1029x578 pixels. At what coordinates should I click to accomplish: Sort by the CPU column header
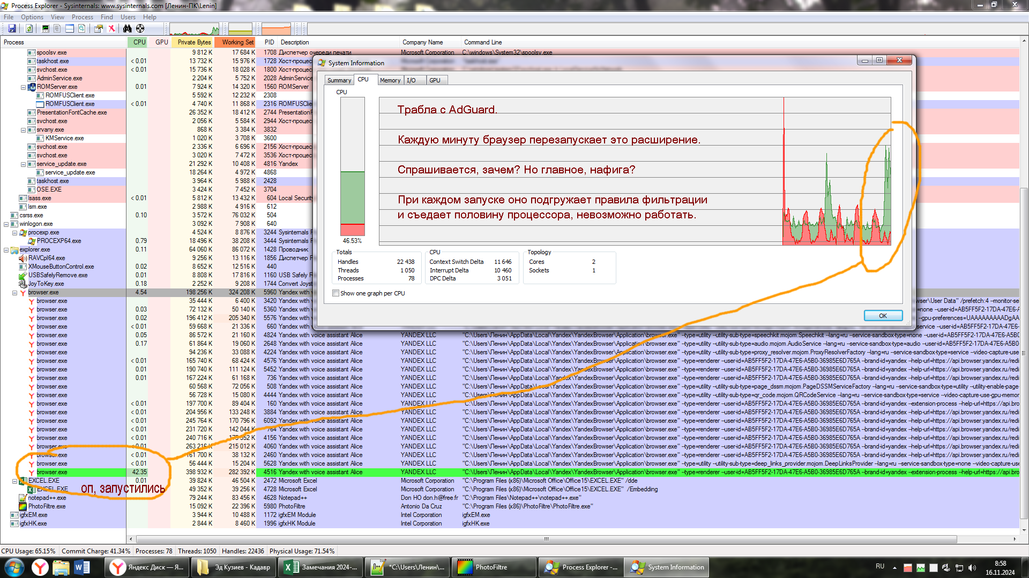tap(138, 42)
